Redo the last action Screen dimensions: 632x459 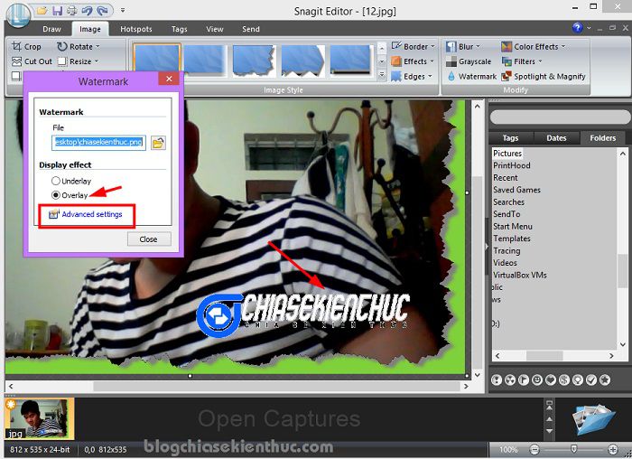click(x=102, y=11)
